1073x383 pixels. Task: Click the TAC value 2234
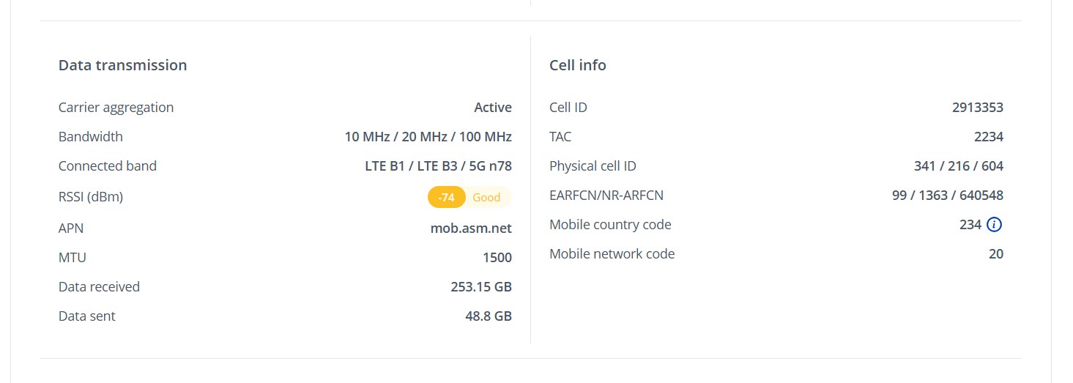click(x=989, y=137)
